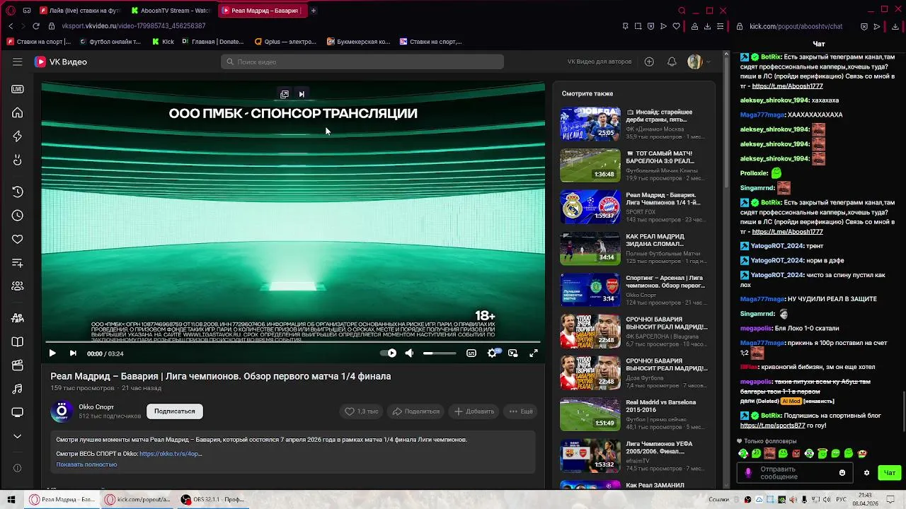Open Trending lightning icon in sidebar
This screenshot has width=906, height=509.
[18, 136]
